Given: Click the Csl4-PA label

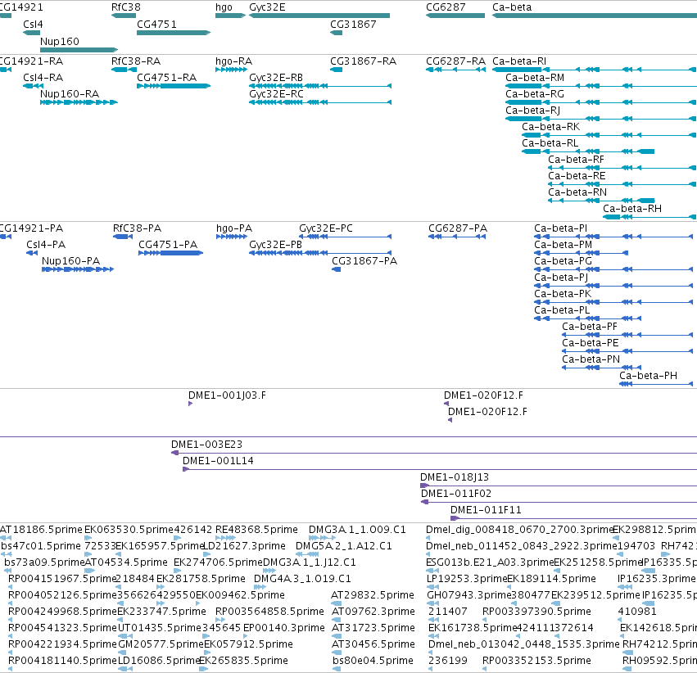Looking at the screenshot, I should [46, 244].
